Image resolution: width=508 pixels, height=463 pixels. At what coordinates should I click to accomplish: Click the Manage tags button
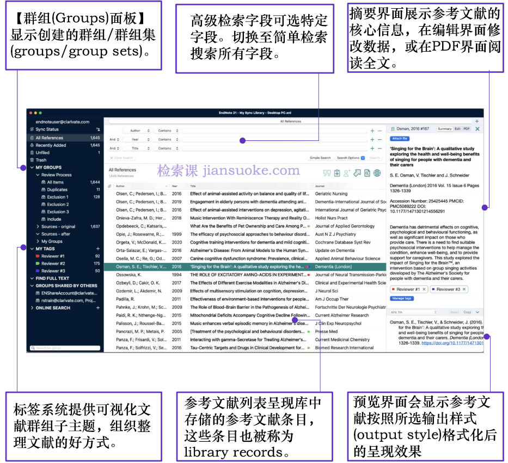click(x=402, y=299)
